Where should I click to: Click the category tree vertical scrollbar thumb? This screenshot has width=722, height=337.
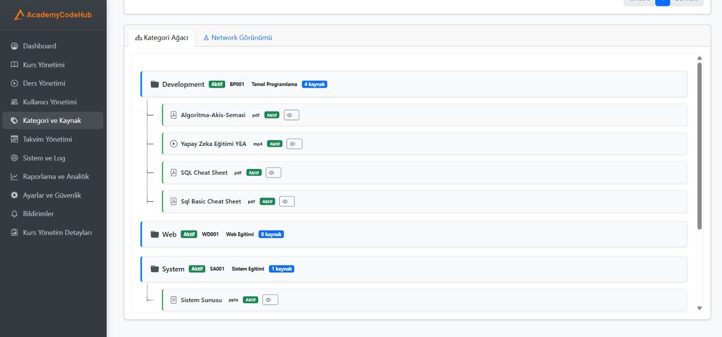pos(699,145)
